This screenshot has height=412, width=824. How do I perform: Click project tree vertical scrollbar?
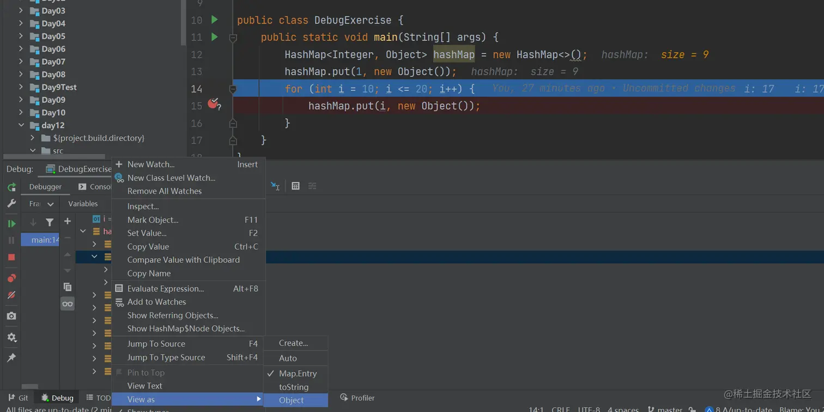pyautogui.click(x=183, y=22)
